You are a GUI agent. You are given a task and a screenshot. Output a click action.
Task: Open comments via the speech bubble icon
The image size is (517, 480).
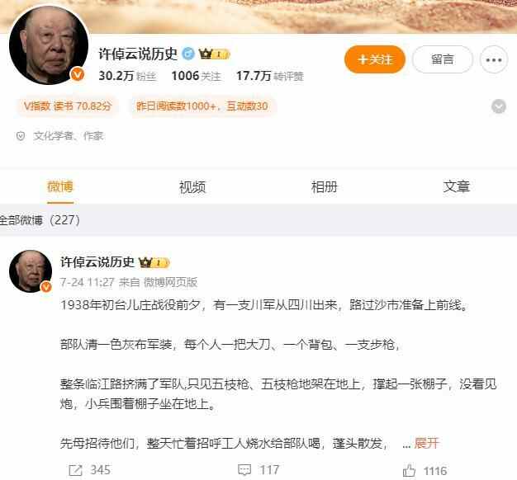tap(244, 470)
